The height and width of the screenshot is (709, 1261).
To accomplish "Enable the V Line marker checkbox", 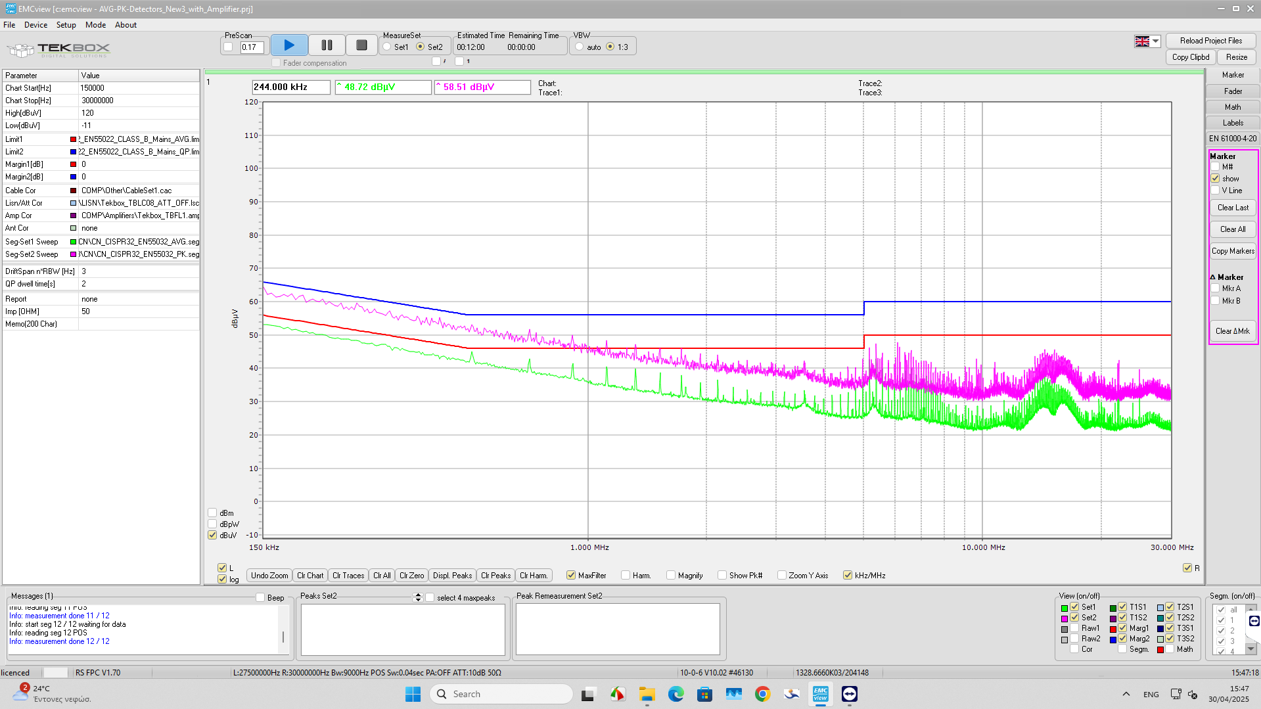I will (1215, 191).
